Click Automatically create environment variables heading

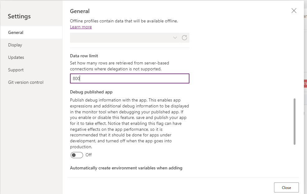point(126,168)
